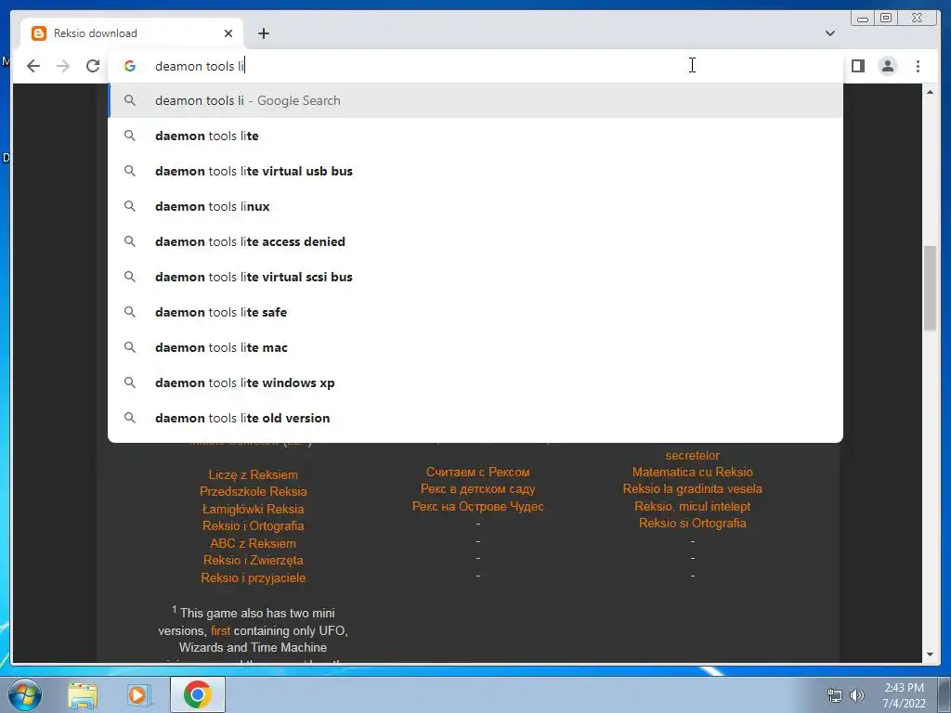Select 'deamon tools li - Google Search' suggestion
951x713 pixels.
click(x=475, y=100)
